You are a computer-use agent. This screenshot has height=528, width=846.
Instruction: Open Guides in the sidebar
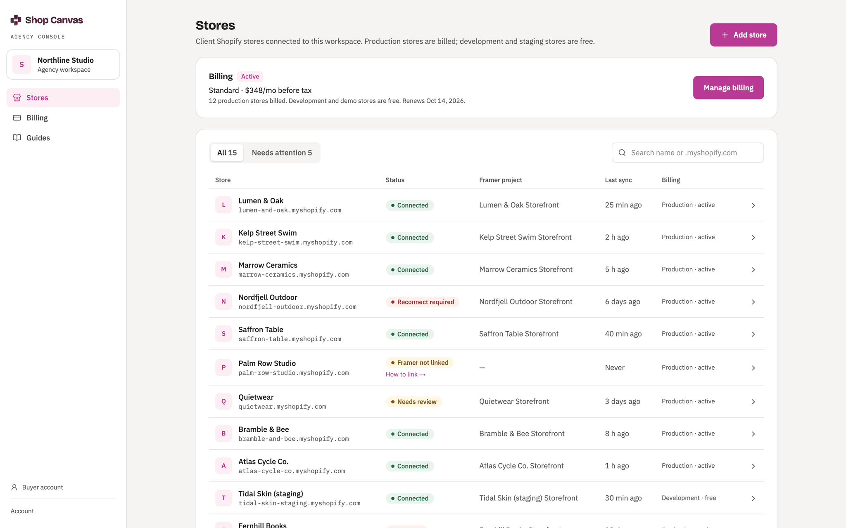pyautogui.click(x=63, y=138)
